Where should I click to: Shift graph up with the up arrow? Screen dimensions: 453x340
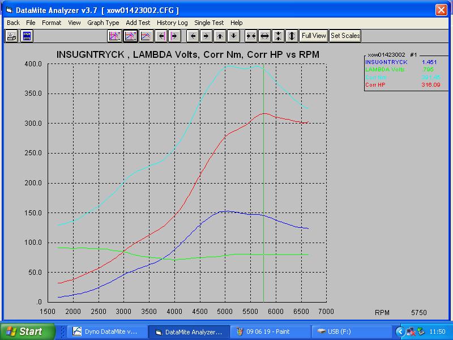coord(220,36)
